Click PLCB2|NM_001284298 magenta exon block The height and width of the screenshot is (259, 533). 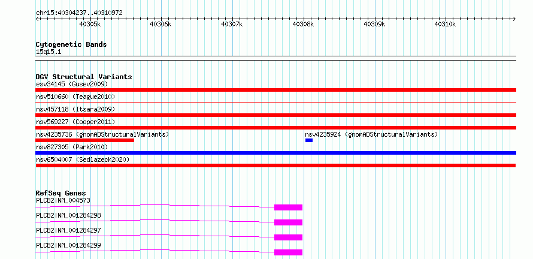click(288, 222)
